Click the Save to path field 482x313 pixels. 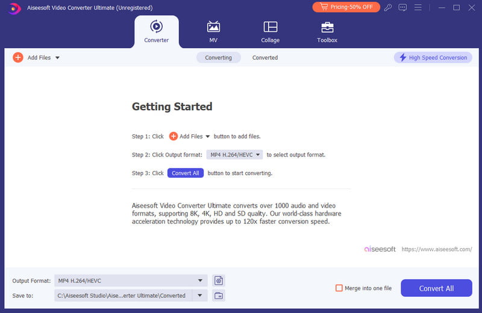click(x=124, y=296)
